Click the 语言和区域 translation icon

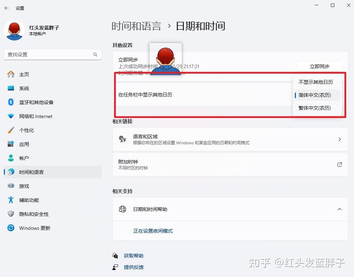pyautogui.click(x=122, y=139)
